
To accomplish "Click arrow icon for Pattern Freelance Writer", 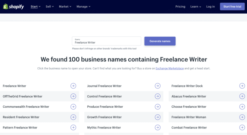I will coord(73,127).
